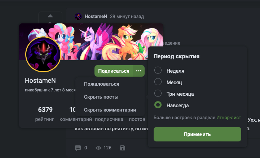Click the Применить button

197,134
